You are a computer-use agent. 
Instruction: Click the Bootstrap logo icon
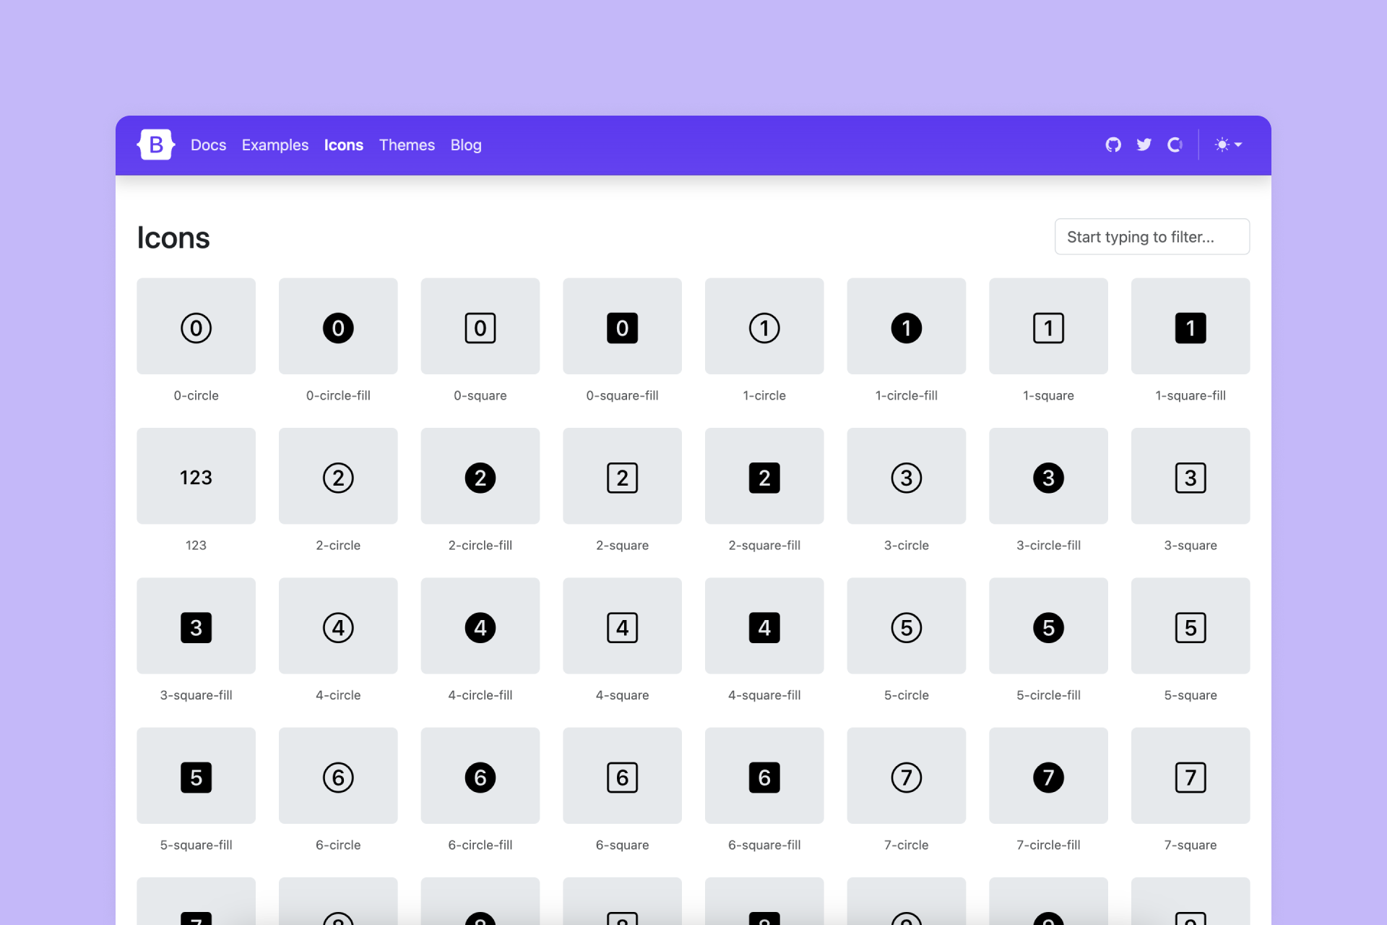155,145
